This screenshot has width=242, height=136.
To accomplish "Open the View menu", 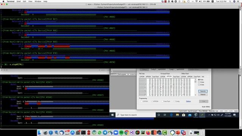I will [x=30, y=2].
